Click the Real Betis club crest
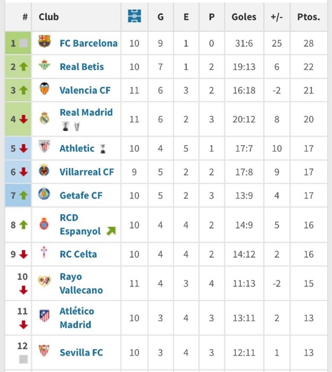This screenshot has height=372, width=332. pos(44,65)
